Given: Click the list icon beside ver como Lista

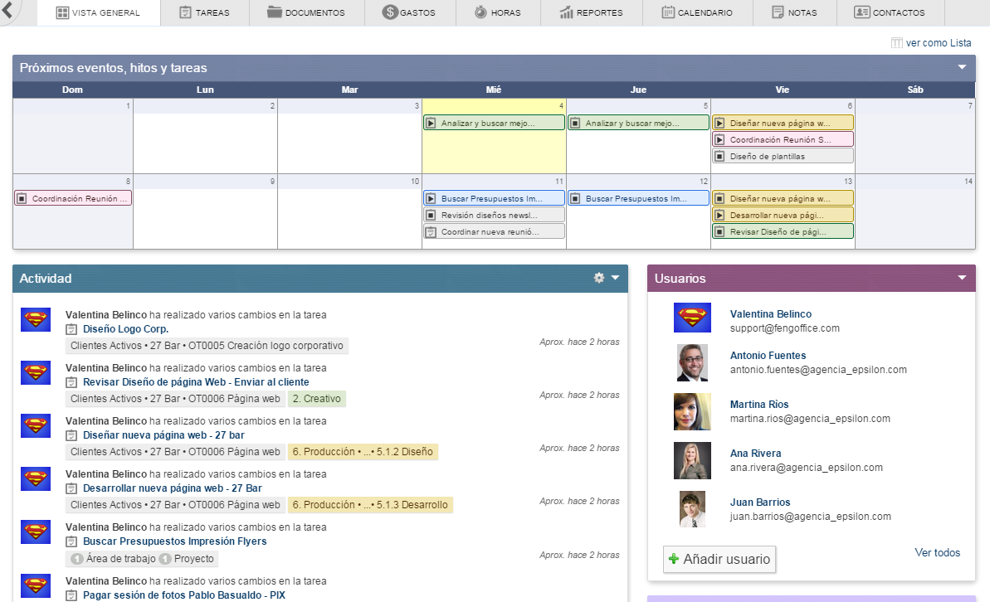Looking at the screenshot, I should click(x=896, y=43).
